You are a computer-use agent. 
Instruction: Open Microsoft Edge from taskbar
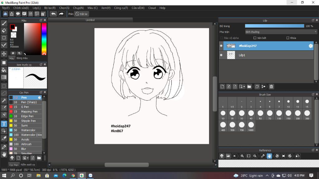point(64,176)
